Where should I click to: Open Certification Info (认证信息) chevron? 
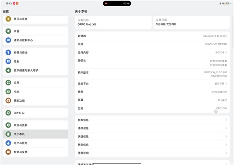tap(226, 136)
